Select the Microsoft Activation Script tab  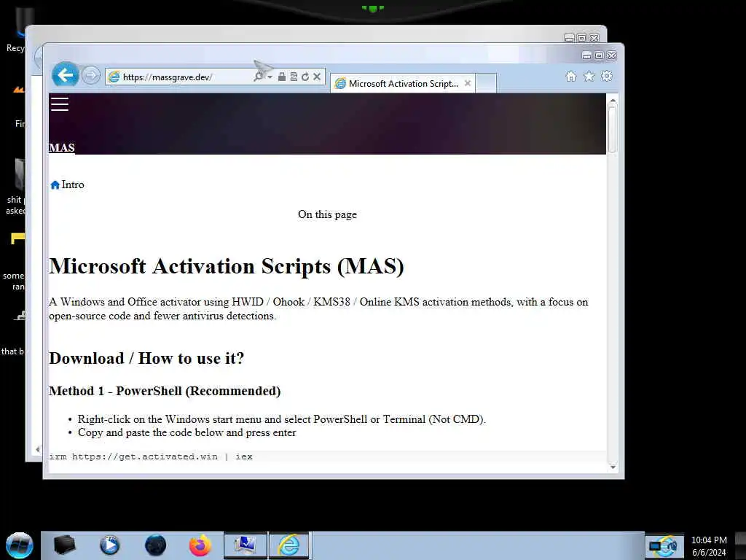[x=402, y=83]
